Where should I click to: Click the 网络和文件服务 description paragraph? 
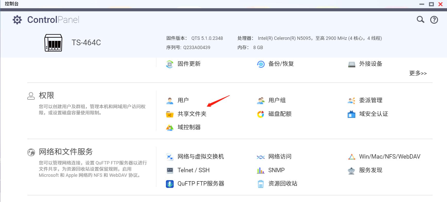click(93, 169)
